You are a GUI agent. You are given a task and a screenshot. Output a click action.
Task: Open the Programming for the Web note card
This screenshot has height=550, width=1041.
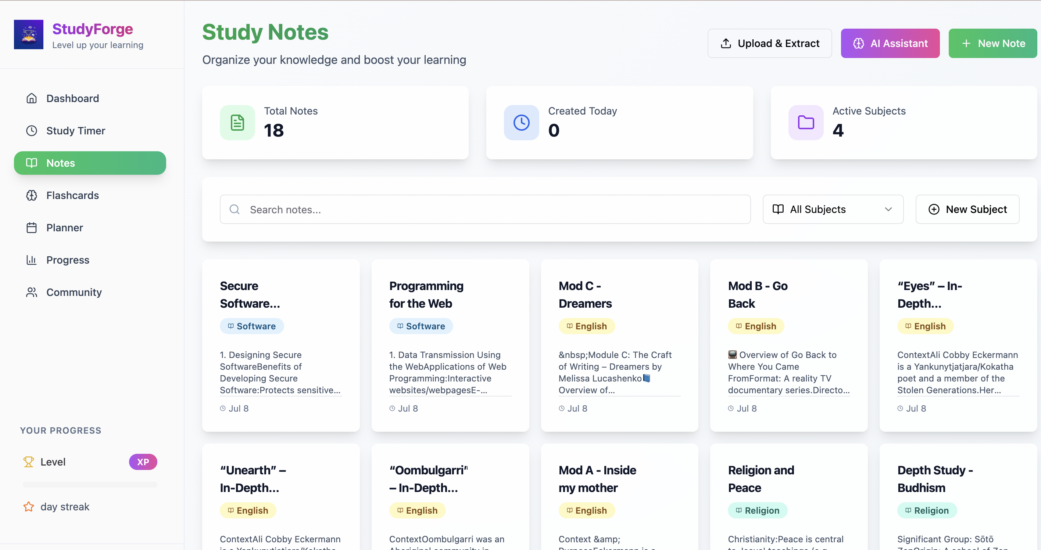(x=450, y=345)
